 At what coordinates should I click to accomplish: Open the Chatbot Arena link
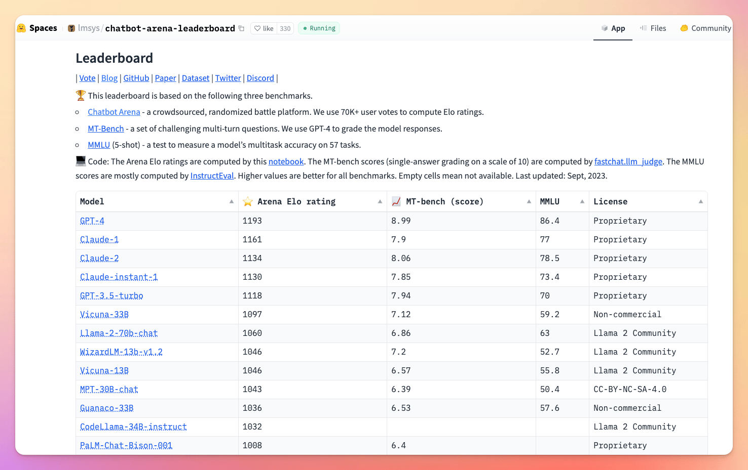pos(114,112)
